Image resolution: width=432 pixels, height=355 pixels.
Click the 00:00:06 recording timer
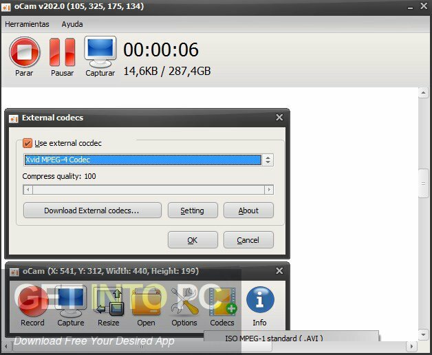point(161,50)
